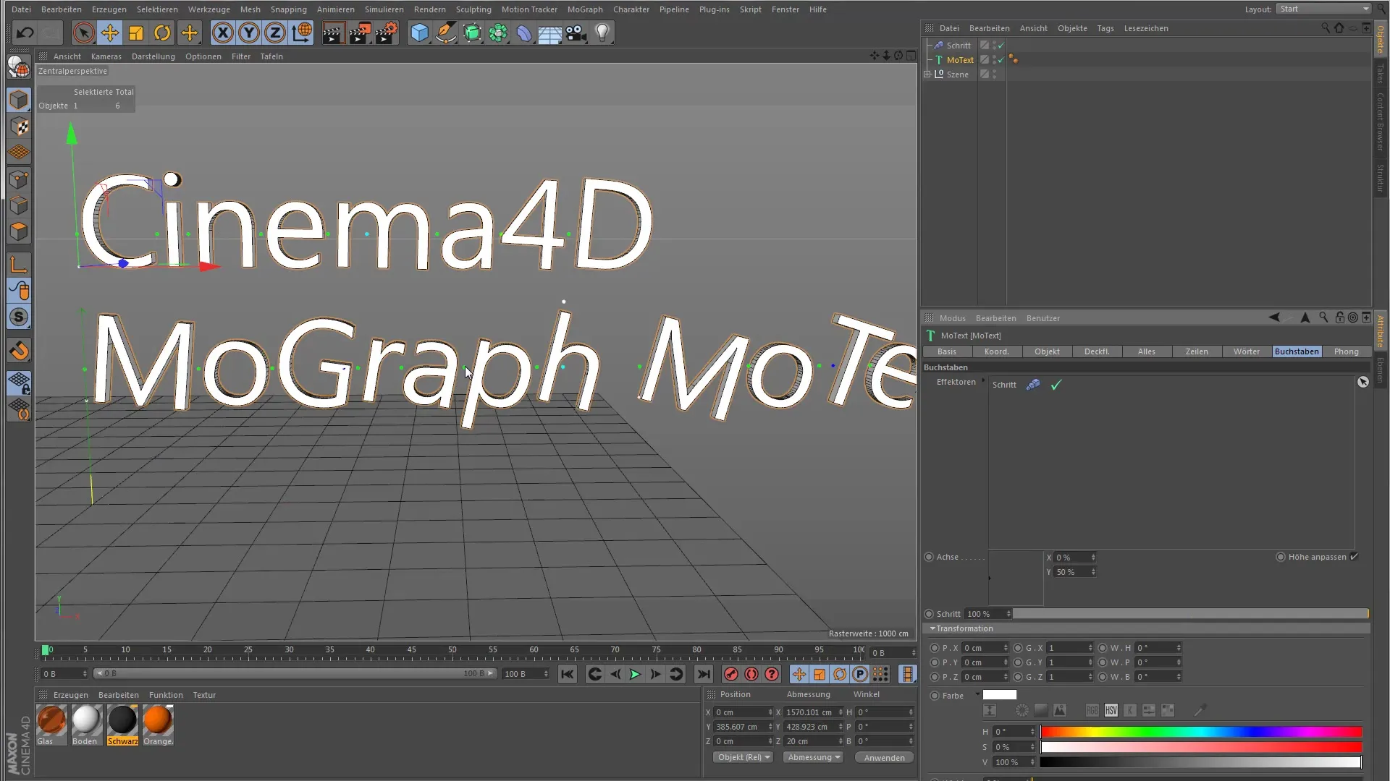This screenshot has width=1390, height=781.
Task: Open Attribute Manager Modus menu
Action: (x=953, y=318)
